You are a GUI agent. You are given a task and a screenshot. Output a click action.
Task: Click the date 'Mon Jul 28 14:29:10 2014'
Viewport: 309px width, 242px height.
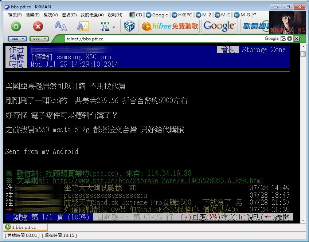point(74,64)
